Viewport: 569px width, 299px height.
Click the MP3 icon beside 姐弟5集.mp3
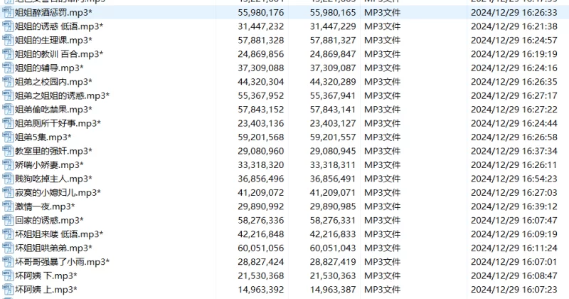(8, 137)
